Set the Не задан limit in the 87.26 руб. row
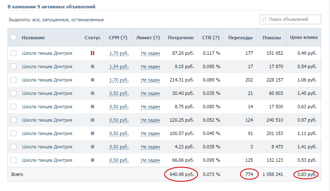This screenshot has height=191, width=330. tap(150, 53)
